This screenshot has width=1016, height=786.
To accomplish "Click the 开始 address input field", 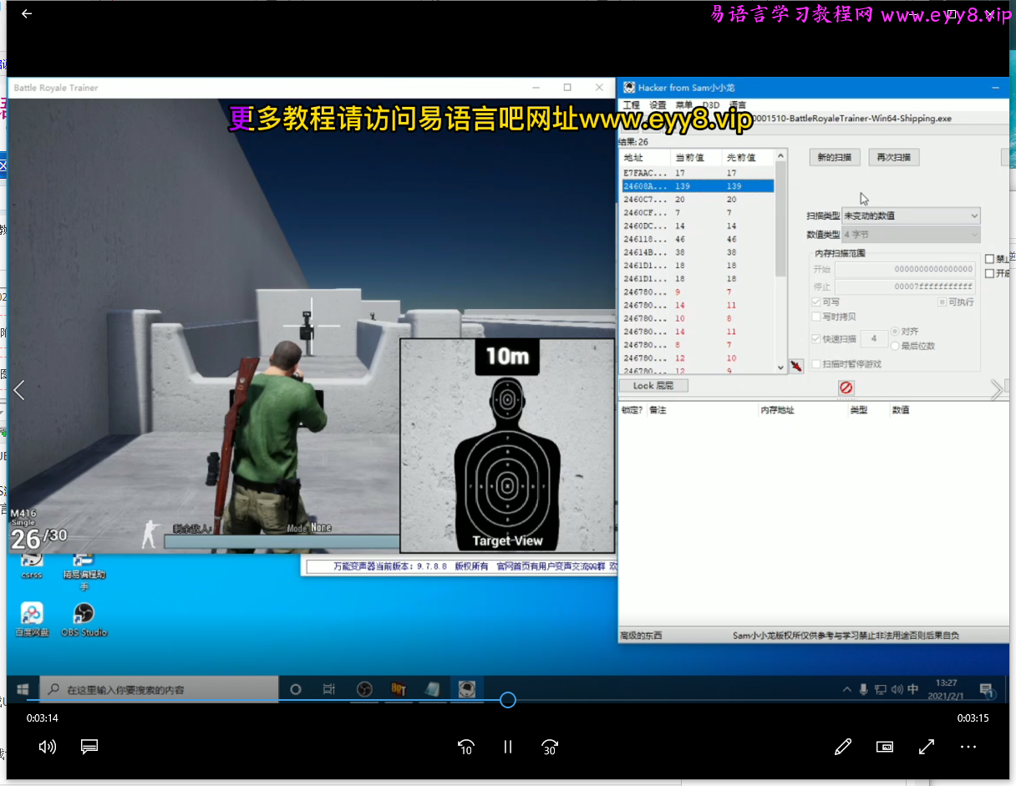I will click(905, 270).
